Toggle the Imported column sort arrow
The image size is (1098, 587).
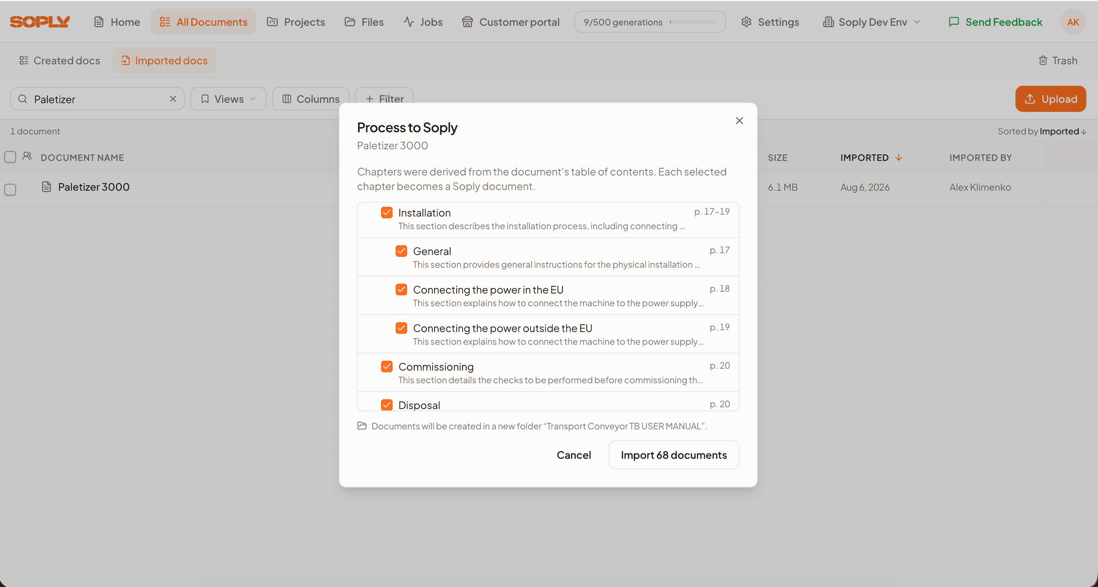pyautogui.click(x=898, y=158)
